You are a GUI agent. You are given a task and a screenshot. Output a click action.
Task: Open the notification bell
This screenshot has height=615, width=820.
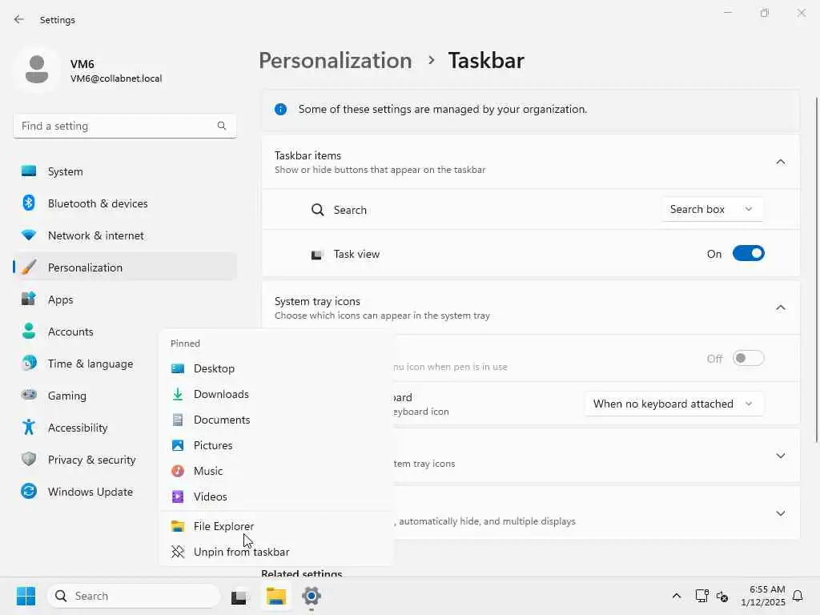coord(798,596)
